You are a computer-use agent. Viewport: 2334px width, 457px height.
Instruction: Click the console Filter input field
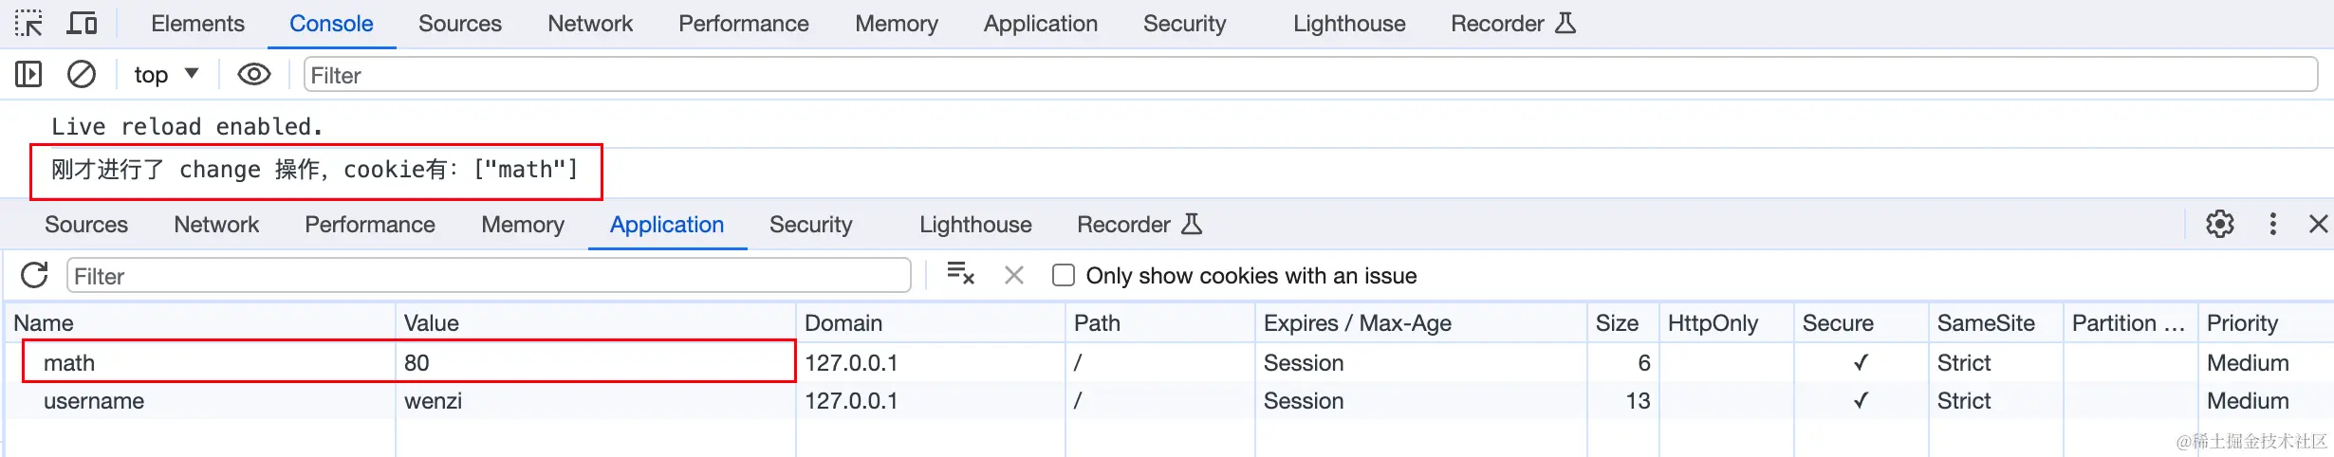pyautogui.click(x=1309, y=75)
